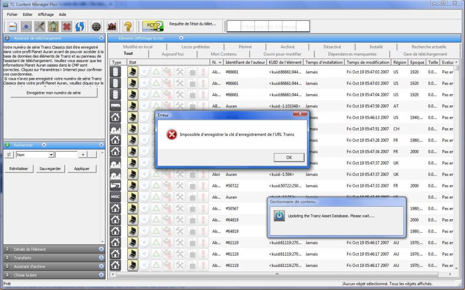Open the Editer menu
This screenshot has height=290, width=465.
pyautogui.click(x=28, y=14)
